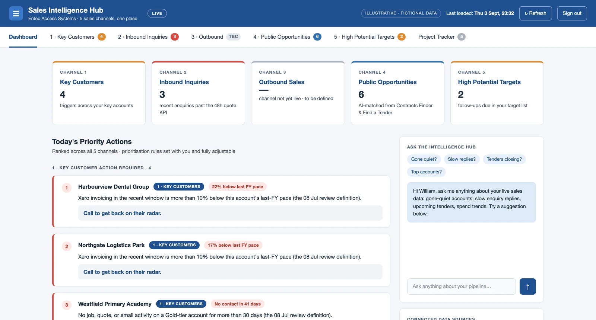Open the Channel 2 Inbound Inquiries card
Image resolution: width=596 pixels, height=320 pixels.
[x=198, y=93]
